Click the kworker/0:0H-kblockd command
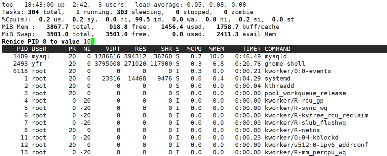 click(302, 138)
